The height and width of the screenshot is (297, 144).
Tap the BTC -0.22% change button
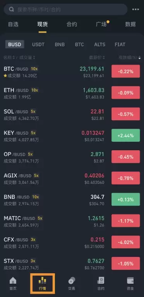click(x=126, y=71)
